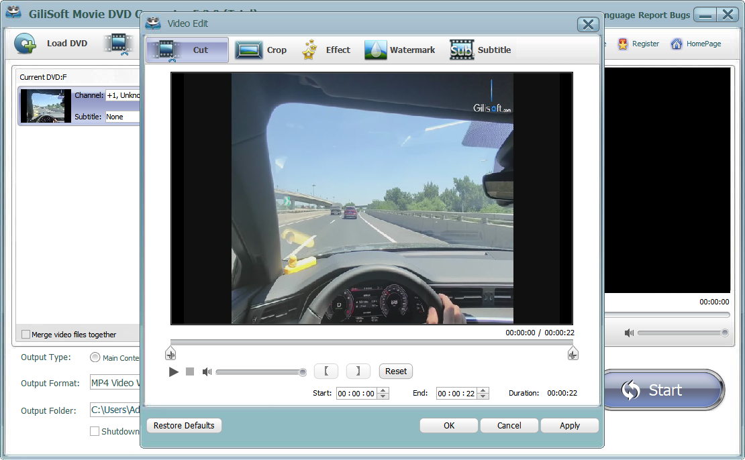Viewport: 745px width, 460px height.
Task: Open the Crop tab
Action: point(260,50)
